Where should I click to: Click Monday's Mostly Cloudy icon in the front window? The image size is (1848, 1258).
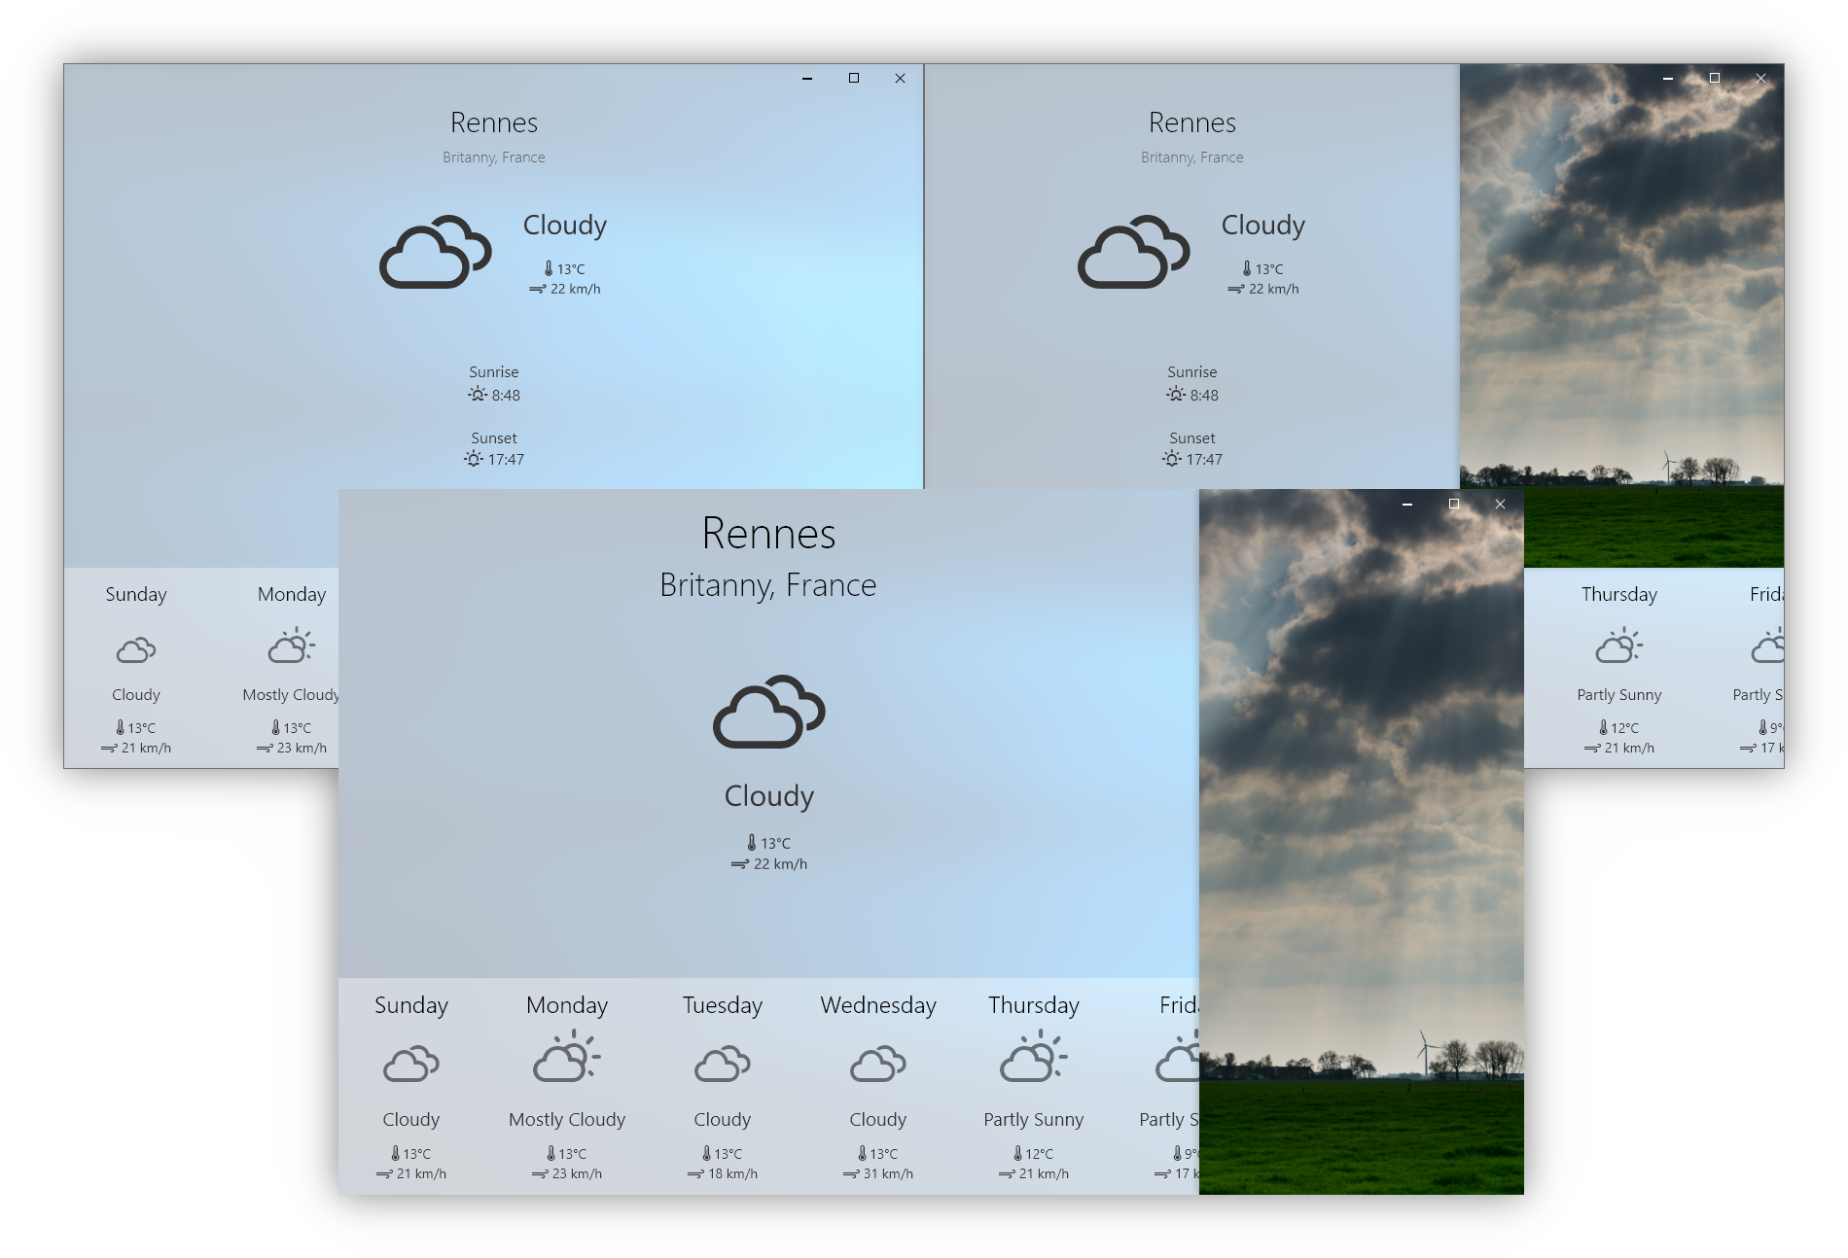pyautogui.click(x=566, y=1057)
